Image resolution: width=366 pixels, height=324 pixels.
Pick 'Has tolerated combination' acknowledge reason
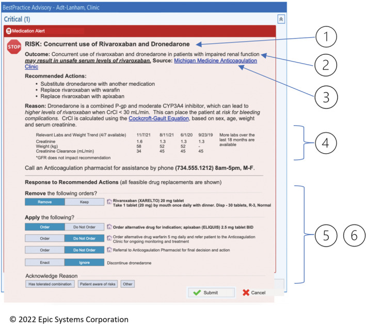point(50,284)
